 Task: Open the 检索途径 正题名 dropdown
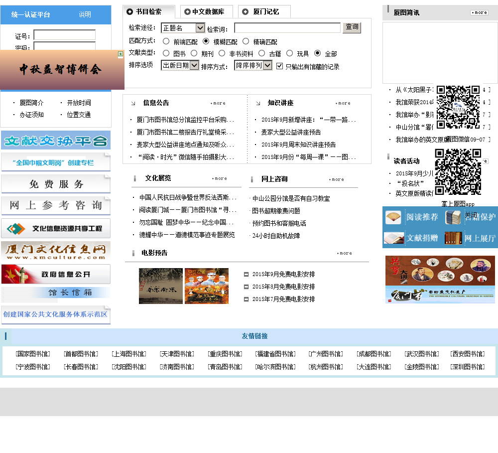click(183, 28)
